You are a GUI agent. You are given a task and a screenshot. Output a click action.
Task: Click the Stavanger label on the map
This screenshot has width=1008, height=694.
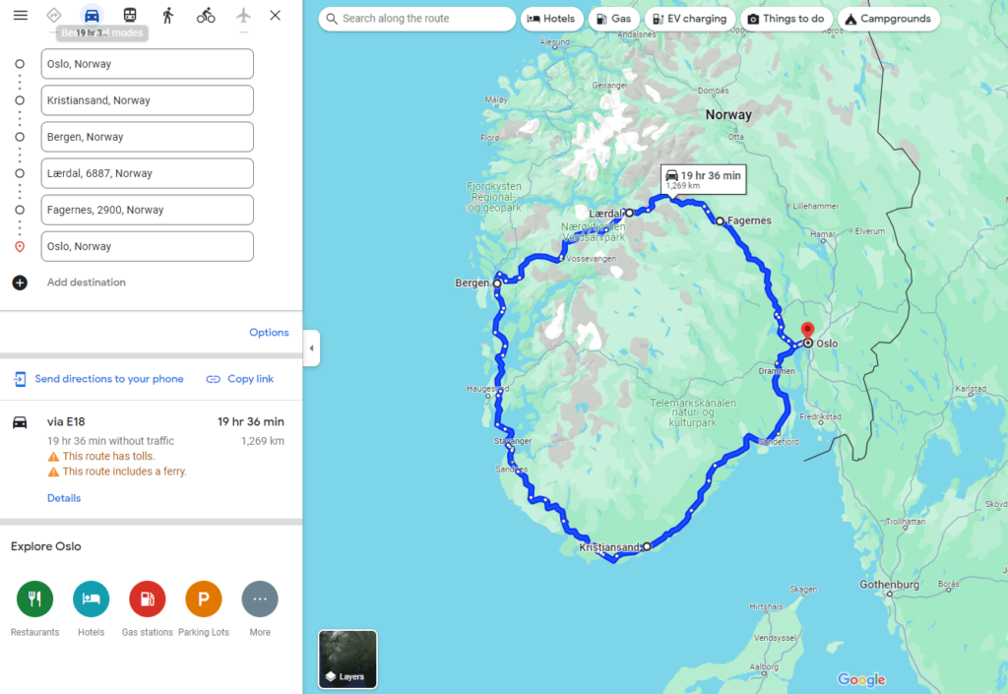(x=512, y=441)
